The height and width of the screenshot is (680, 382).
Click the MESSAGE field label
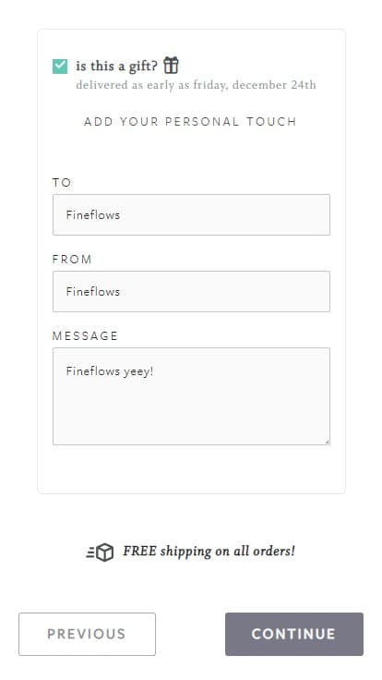point(85,336)
